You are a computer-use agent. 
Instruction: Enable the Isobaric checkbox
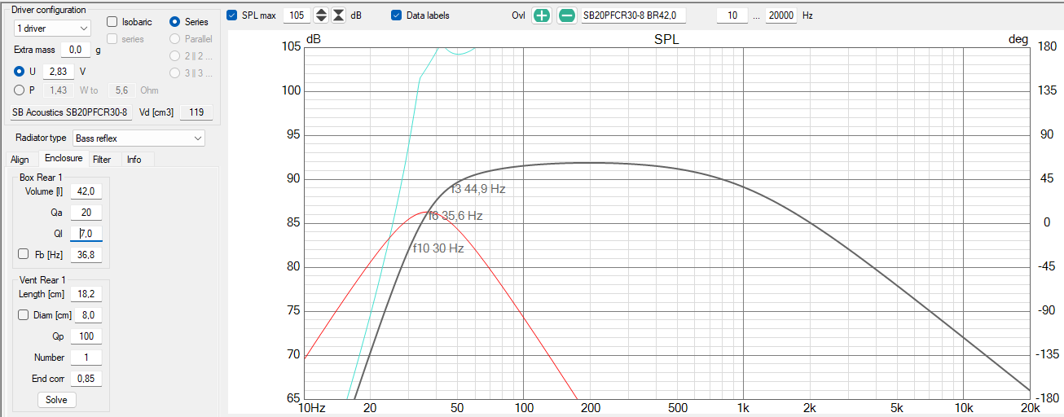pyautogui.click(x=112, y=22)
